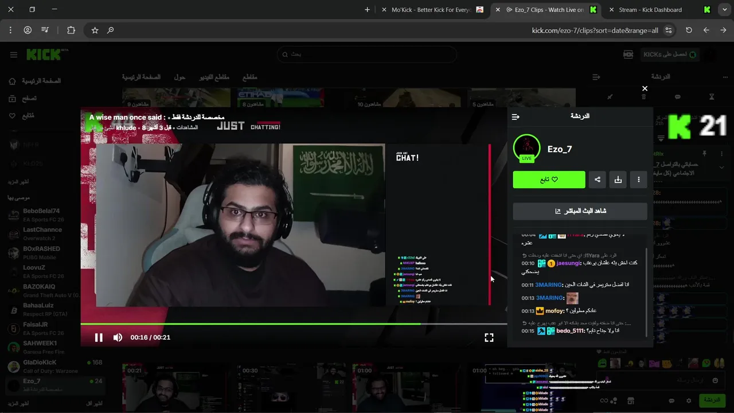The image size is (734, 413).
Task: Open sidebar home الصفحة الرئيسية
Action: (35, 81)
